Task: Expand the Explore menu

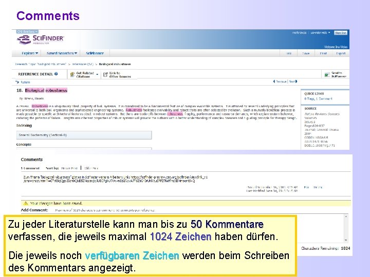Action: coord(30,53)
